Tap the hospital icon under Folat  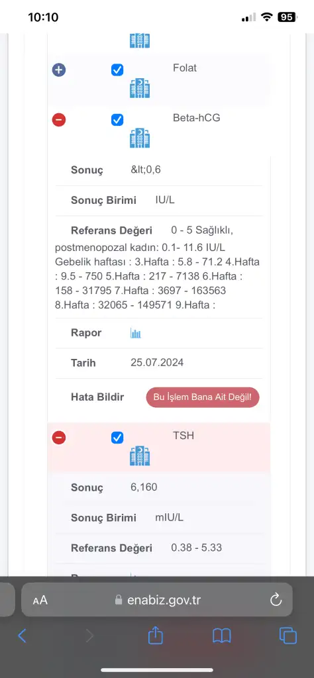click(x=140, y=88)
